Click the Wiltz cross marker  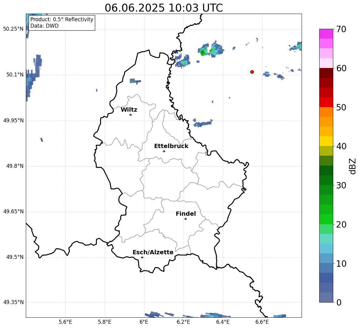(x=131, y=115)
